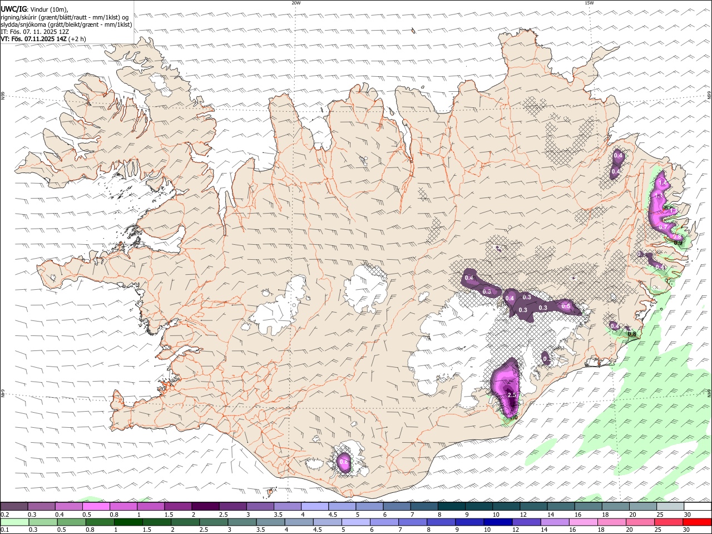This screenshot has width=712, height=534.
Task: Pick the light lavender 4 swatch in upper scale
Action: pos(315,506)
